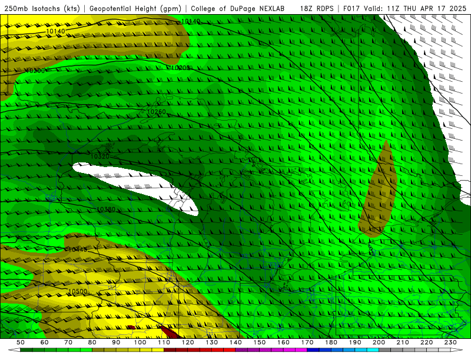Click the 50 value on the color scale
The image size is (471, 353).
pyautogui.click(x=21, y=342)
